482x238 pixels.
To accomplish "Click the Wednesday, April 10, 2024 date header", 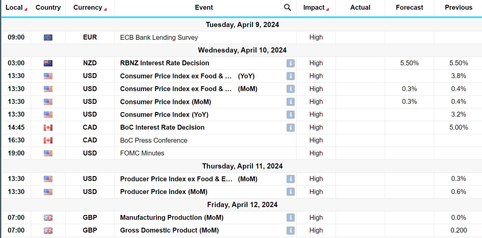I will point(242,50).
